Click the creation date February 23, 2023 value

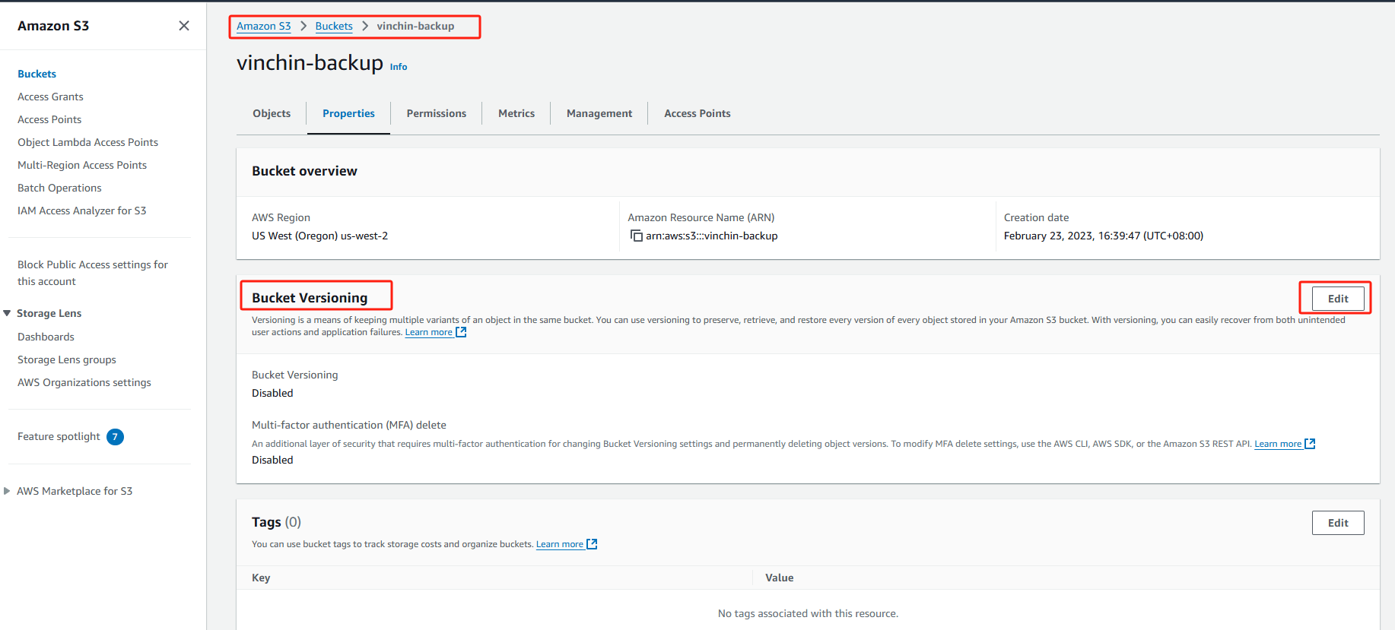tap(1104, 236)
